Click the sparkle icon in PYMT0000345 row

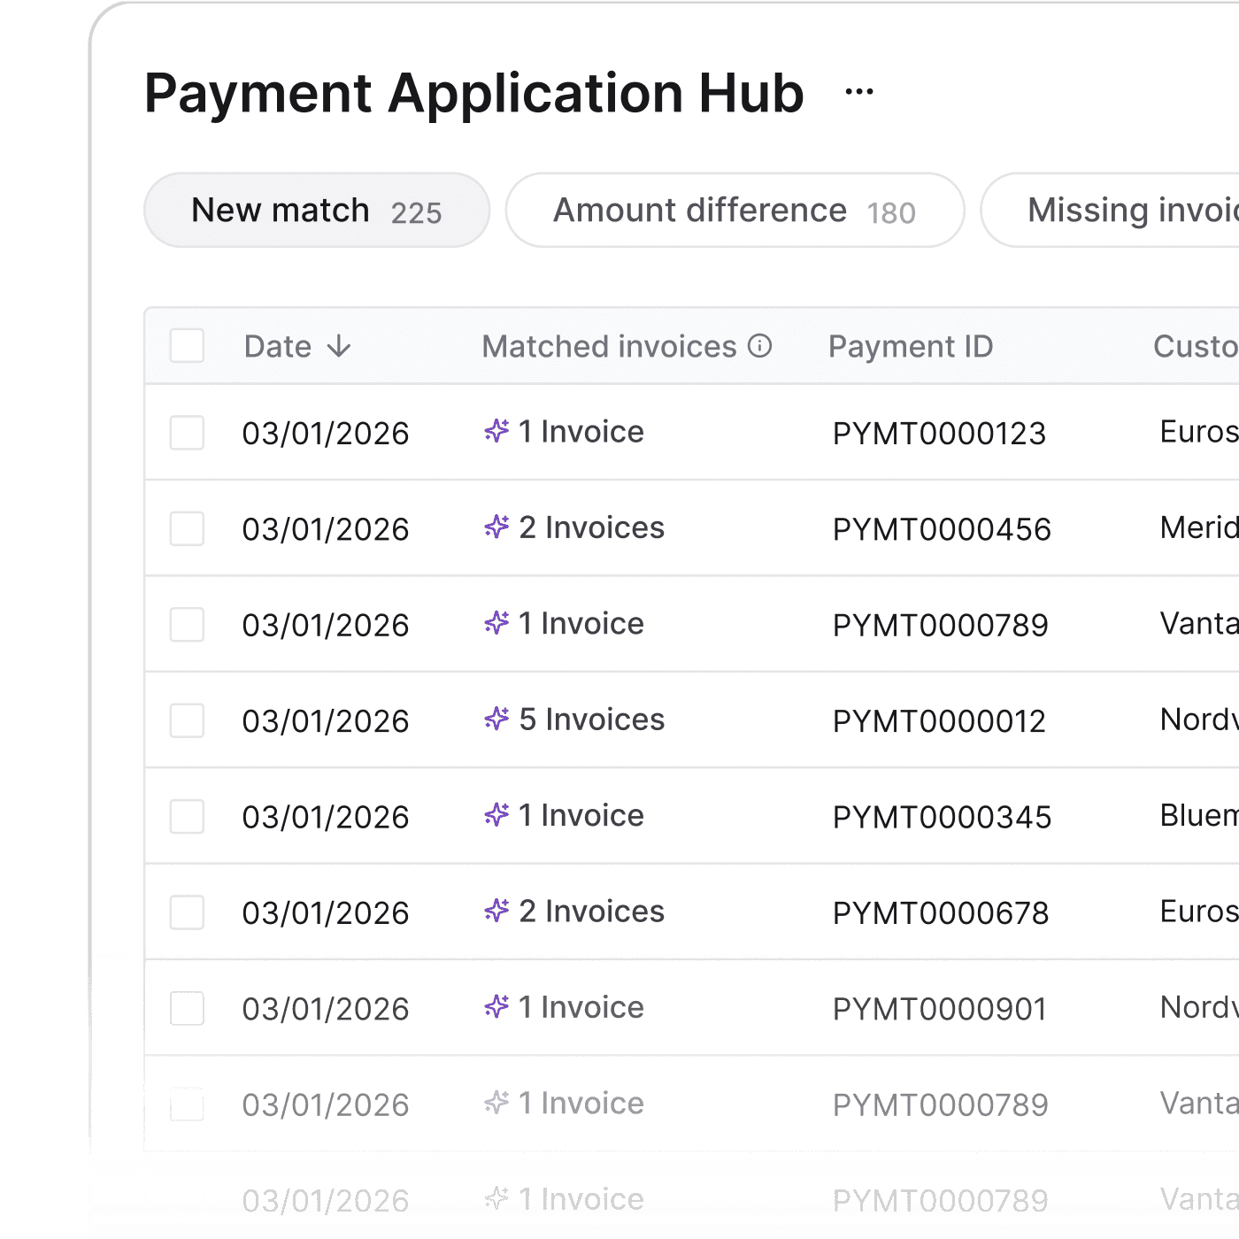point(496,814)
